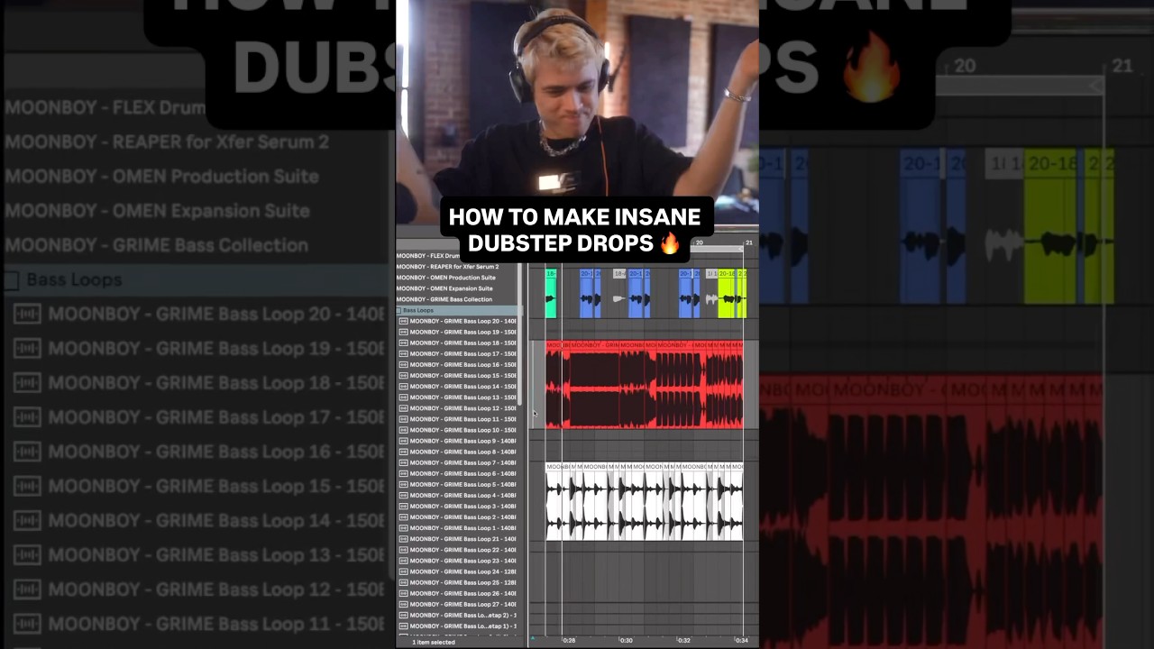The image size is (1154, 649).
Task: Click the 0:28 time ruler marker
Action: [569, 640]
